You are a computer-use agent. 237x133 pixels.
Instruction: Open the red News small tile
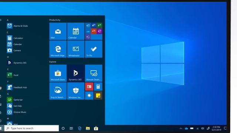pyautogui.click(x=89, y=86)
